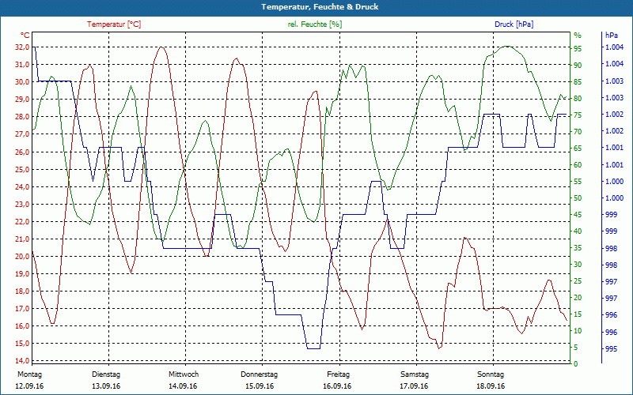Click the chart title Temperatur, Feuchte & Druck

[x=320, y=7]
